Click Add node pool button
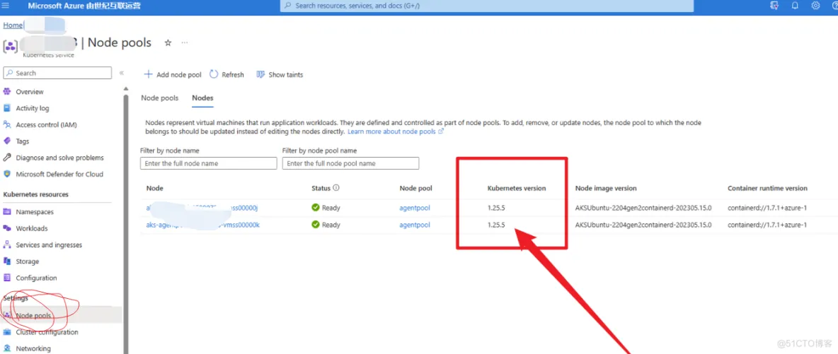This screenshot has width=838, height=354. (x=173, y=74)
